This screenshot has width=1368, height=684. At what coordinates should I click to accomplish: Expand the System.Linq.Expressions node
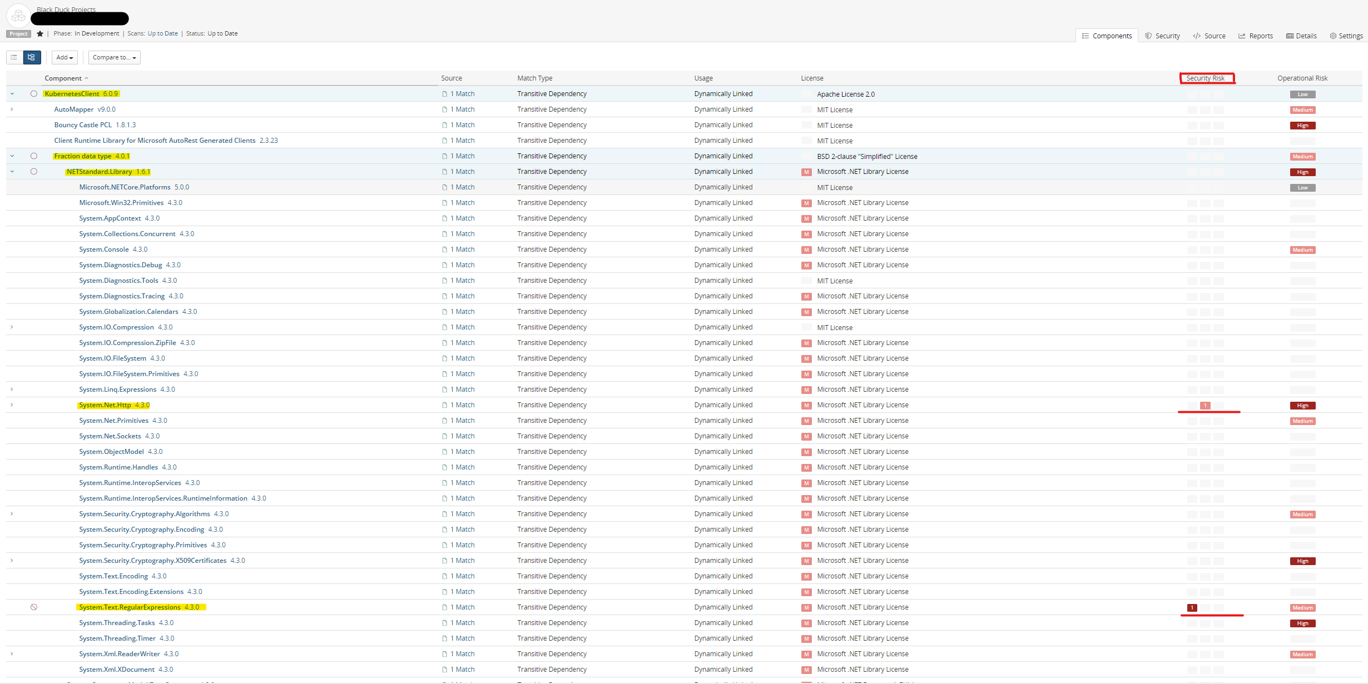[x=12, y=390]
